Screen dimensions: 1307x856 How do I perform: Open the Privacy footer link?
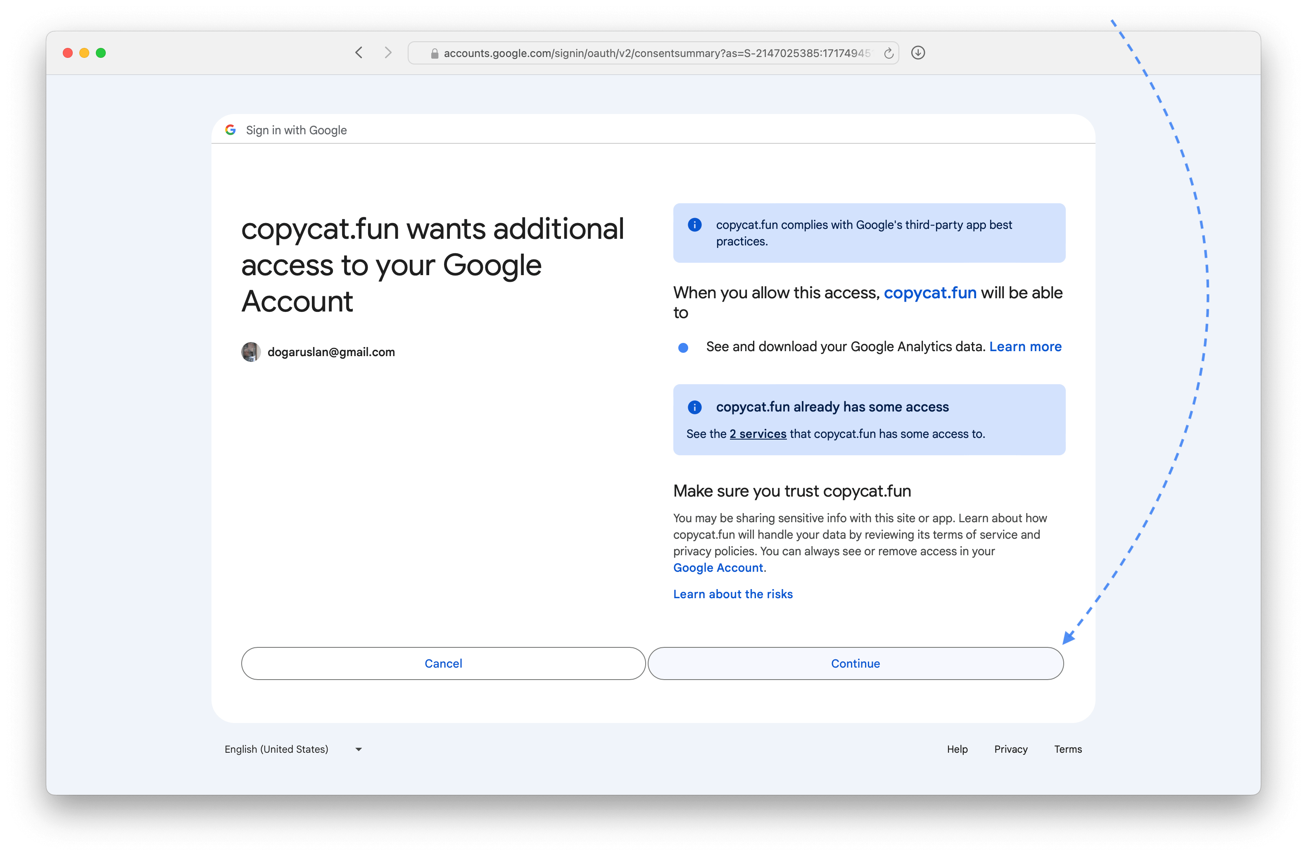point(1010,749)
